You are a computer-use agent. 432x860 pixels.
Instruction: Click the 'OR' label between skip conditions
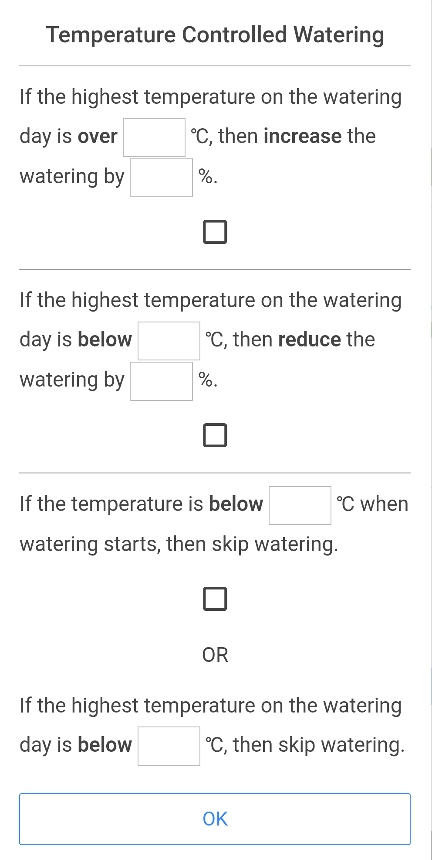click(215, 655)
